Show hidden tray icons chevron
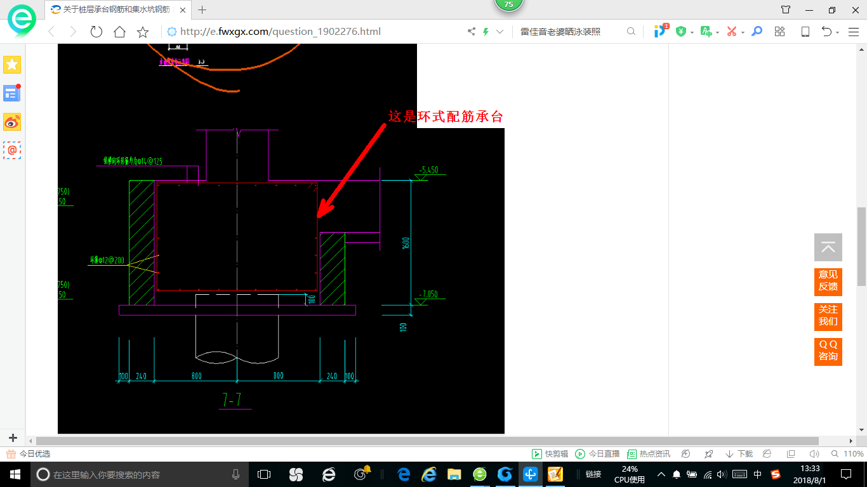 click(661, 474)
